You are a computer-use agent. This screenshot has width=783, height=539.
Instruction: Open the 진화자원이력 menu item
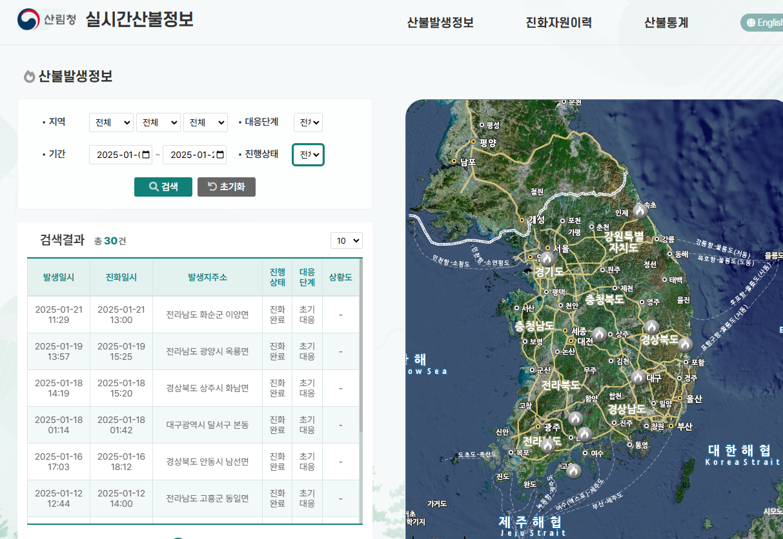tap(557, 22)
